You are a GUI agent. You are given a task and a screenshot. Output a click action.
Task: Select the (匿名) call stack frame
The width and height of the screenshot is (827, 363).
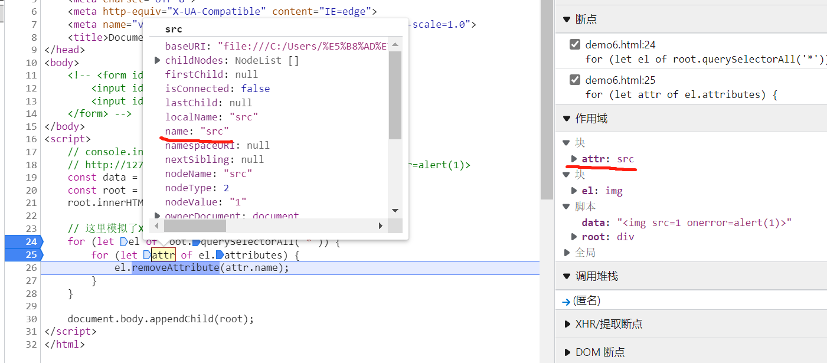pos(586,300)
